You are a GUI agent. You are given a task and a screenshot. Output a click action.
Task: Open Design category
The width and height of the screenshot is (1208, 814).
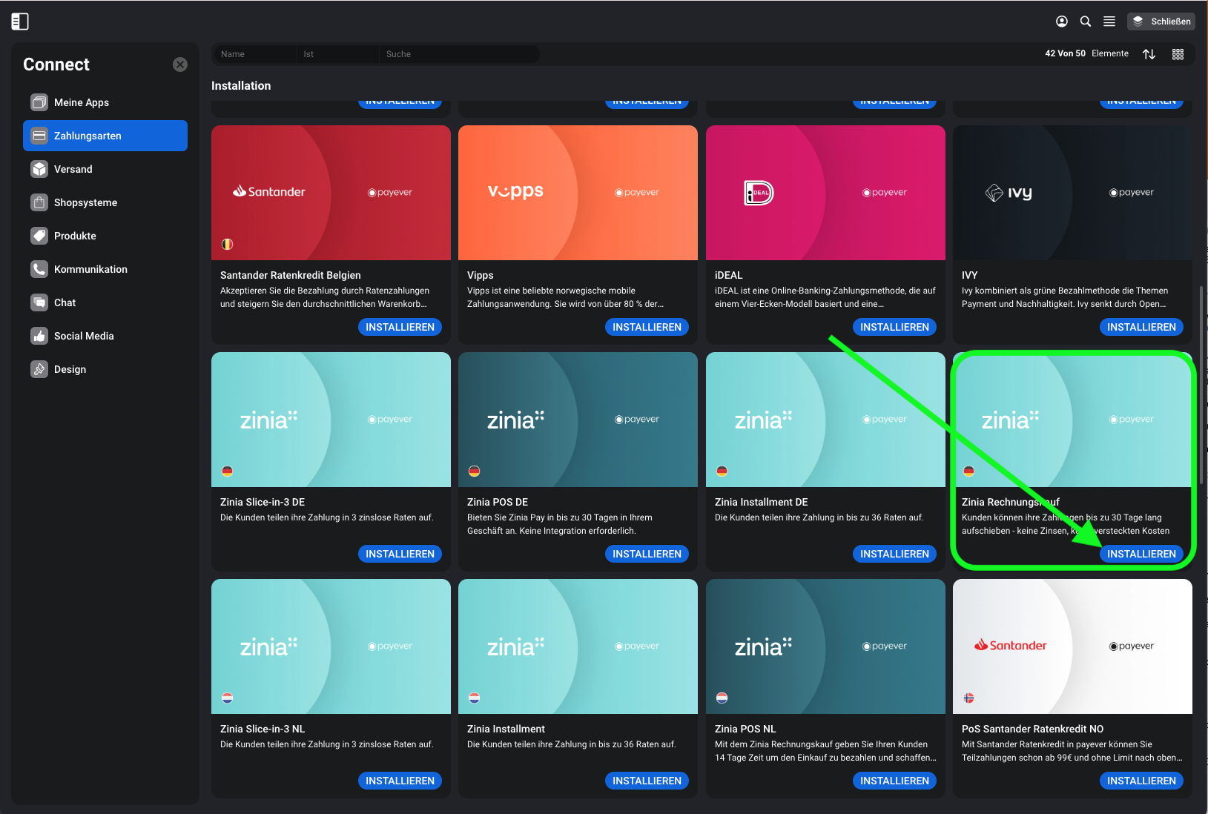pos(105,369)
